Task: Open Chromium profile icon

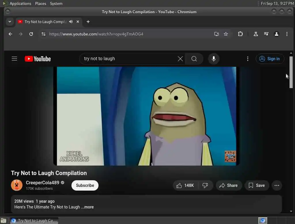Action: coord(276,34)
